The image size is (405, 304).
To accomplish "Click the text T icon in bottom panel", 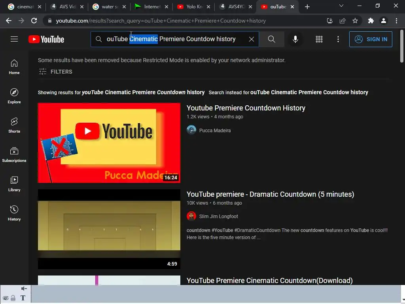I will 23,298.
